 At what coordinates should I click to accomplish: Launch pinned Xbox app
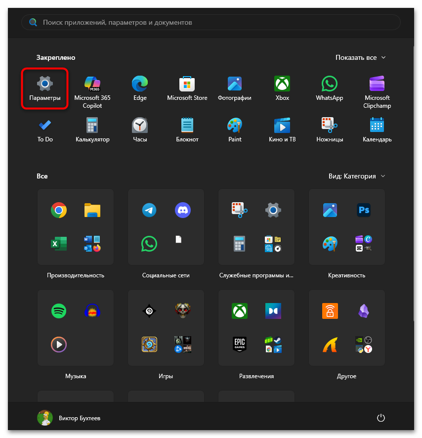click(282, 88)
